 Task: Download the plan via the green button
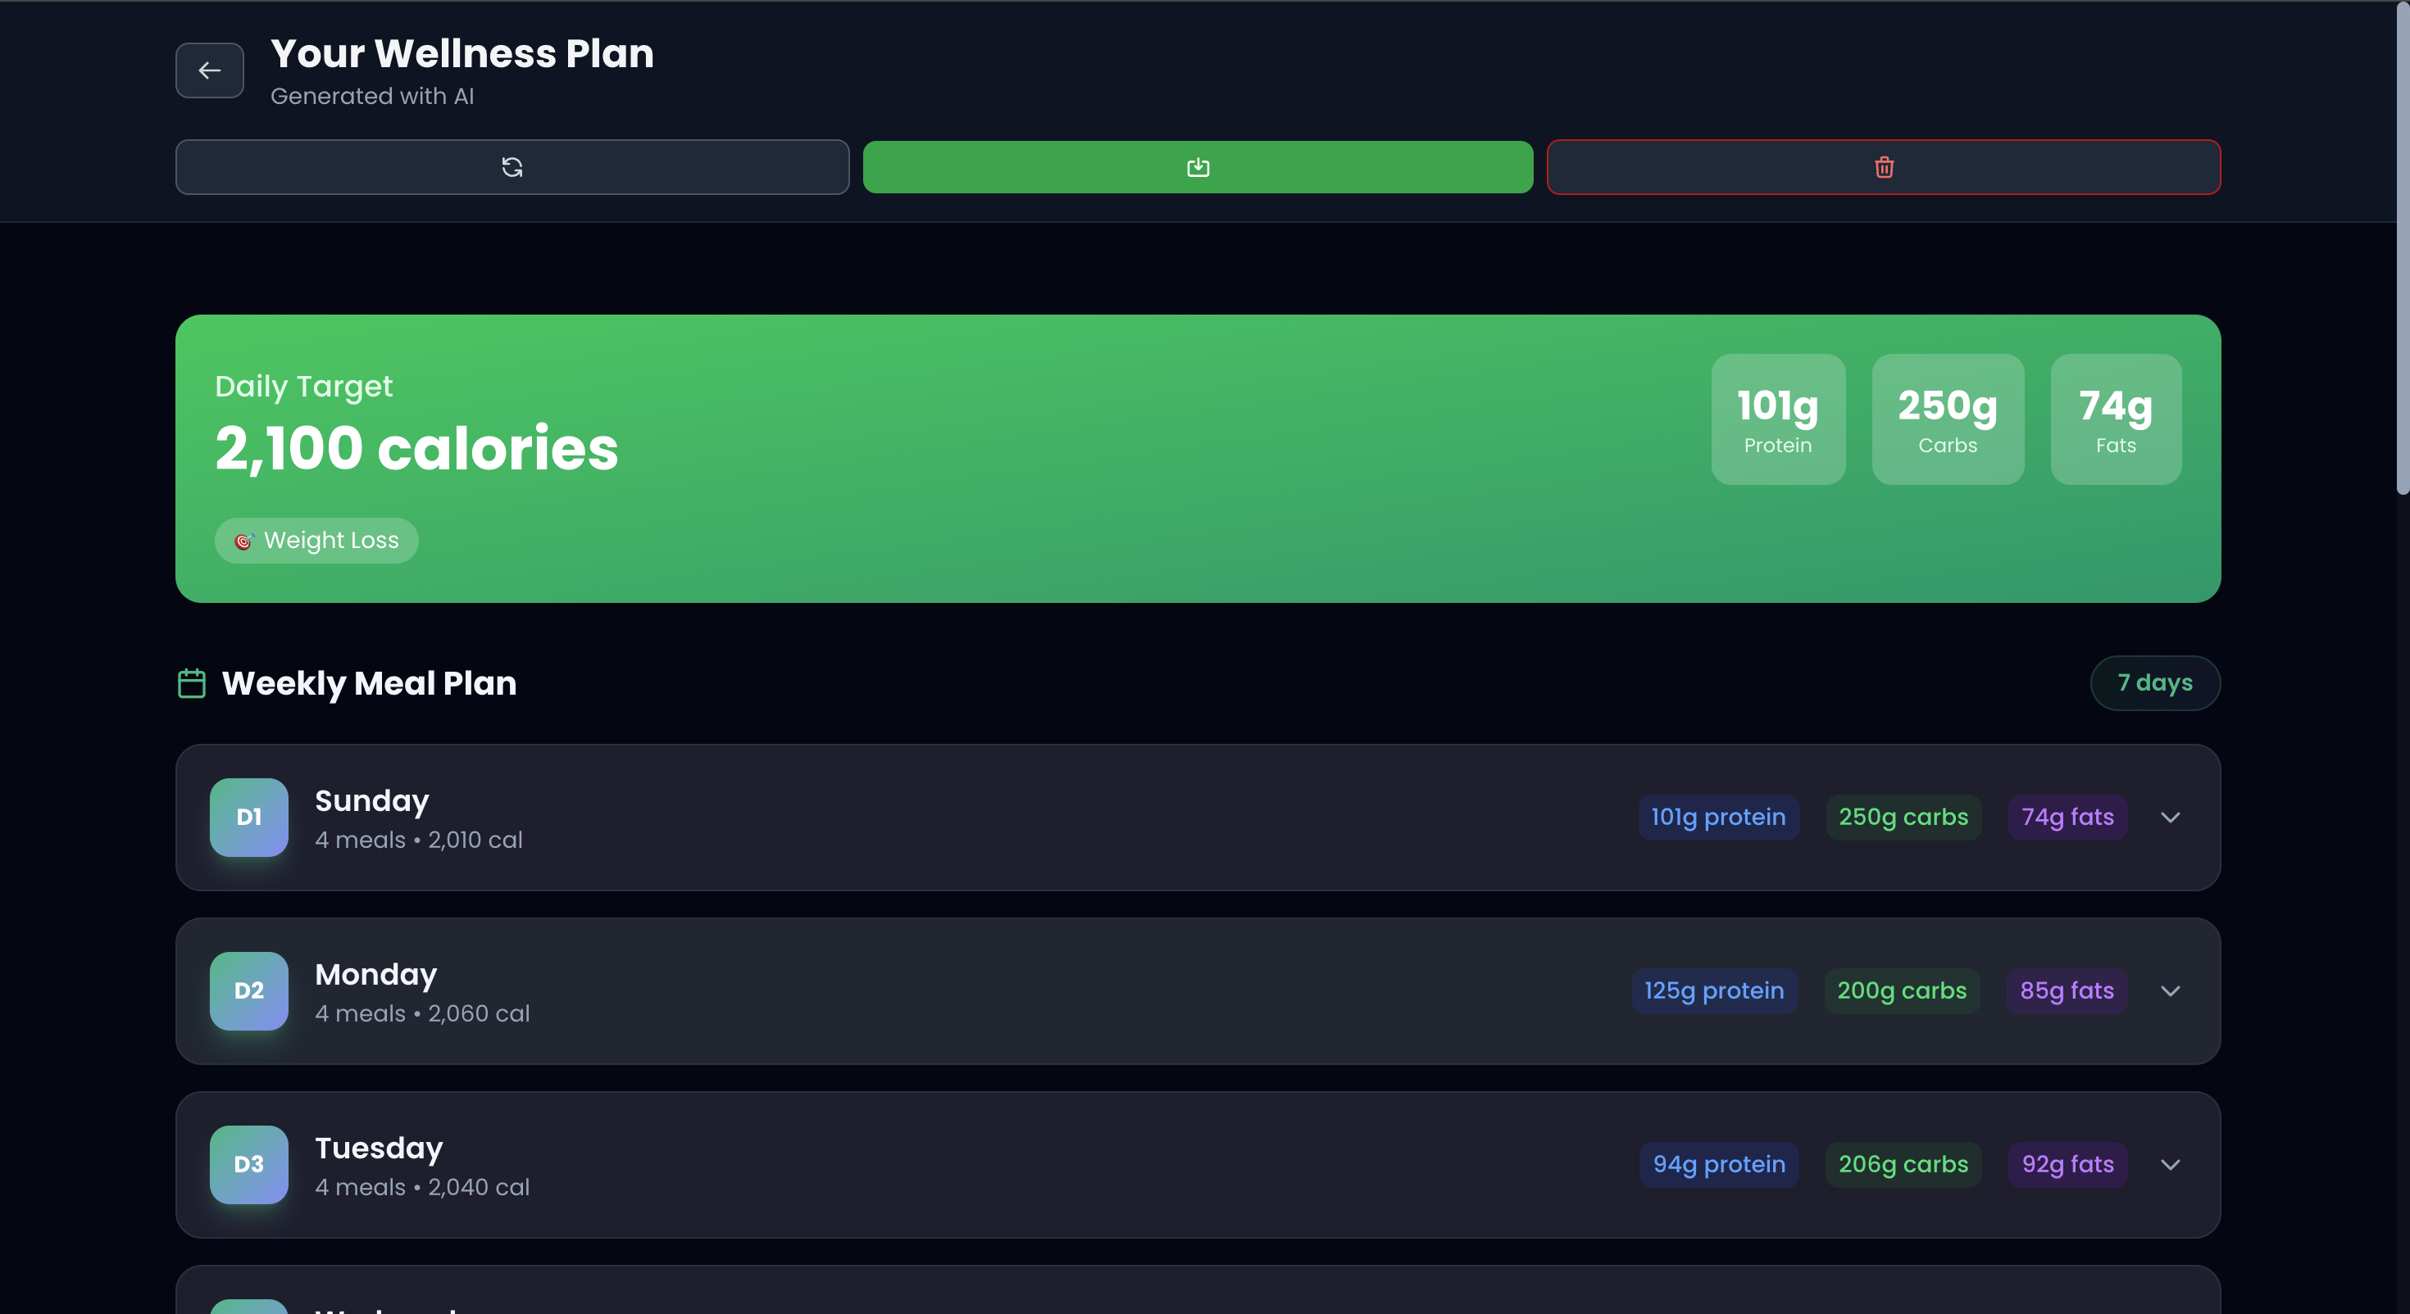pyautogui.click(x=1198, y=167)
